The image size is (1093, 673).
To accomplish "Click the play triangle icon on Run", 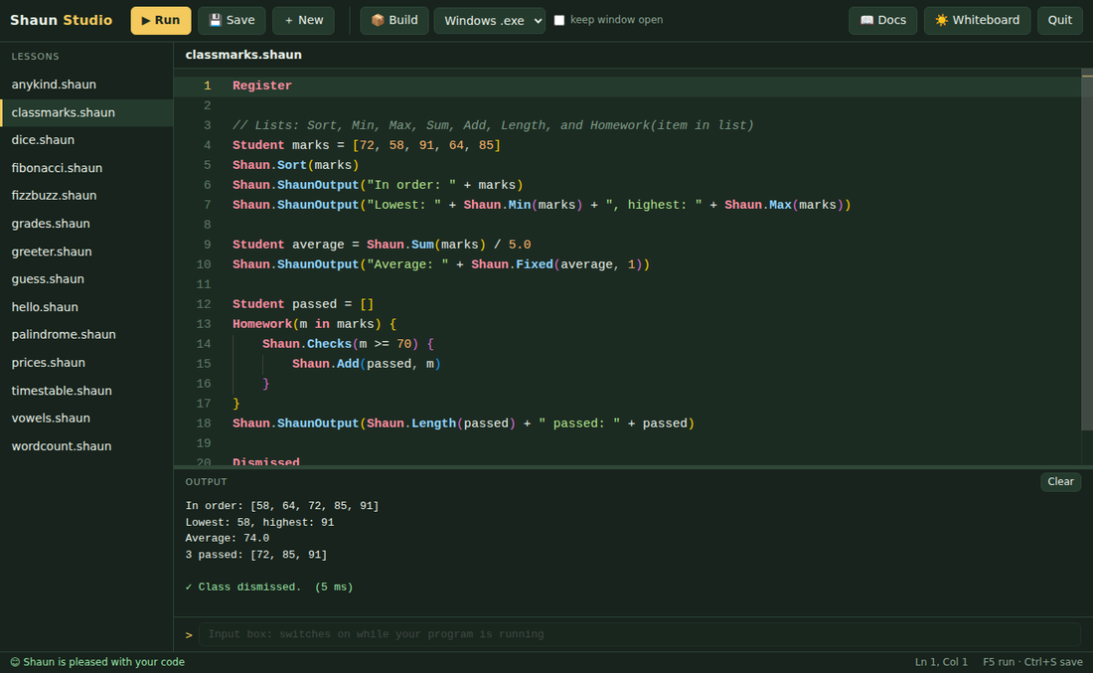I will click(146, 21).
